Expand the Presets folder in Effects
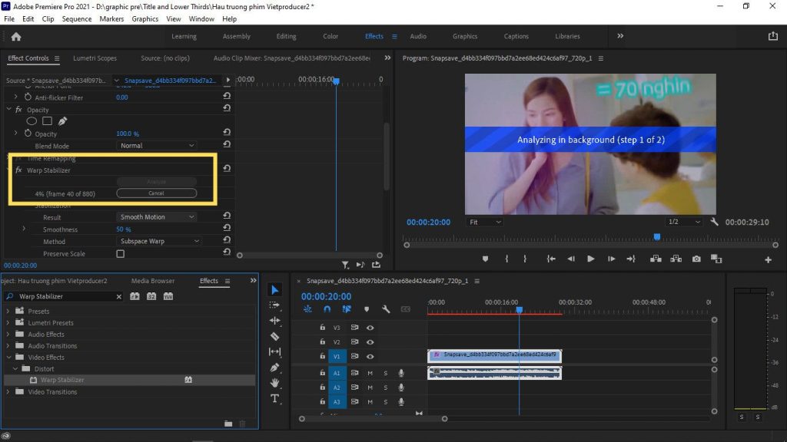The width and height of the screenshot is (787, 442). click(x=9, y=312)
